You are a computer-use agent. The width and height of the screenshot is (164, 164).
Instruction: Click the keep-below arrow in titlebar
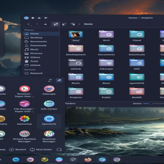point(46,18)
